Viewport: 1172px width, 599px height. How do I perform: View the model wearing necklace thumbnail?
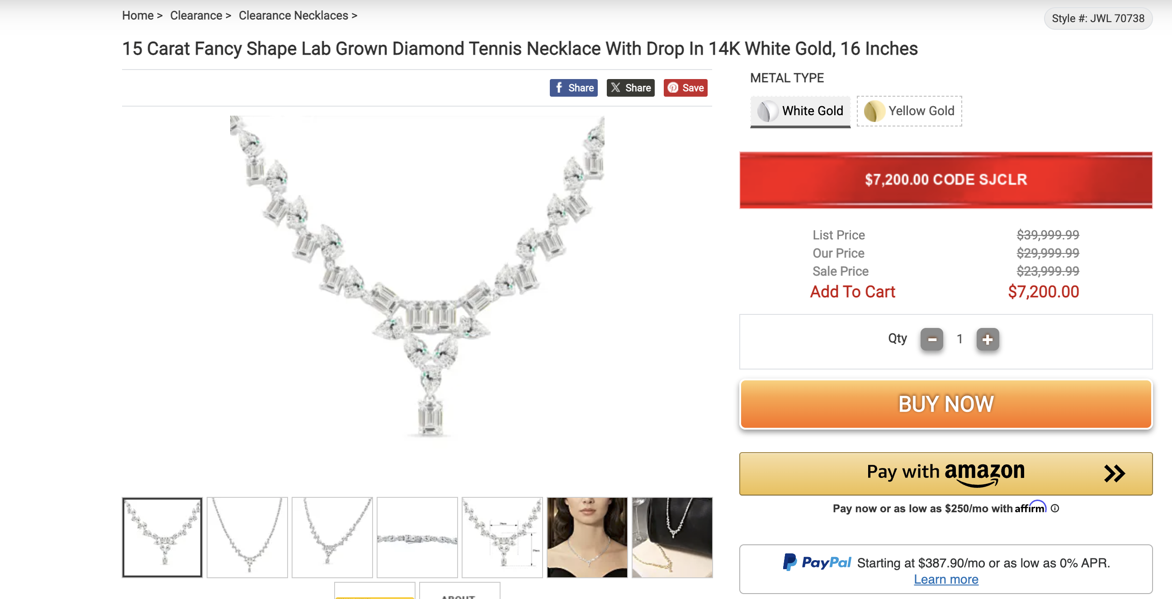tap(587, 537)
